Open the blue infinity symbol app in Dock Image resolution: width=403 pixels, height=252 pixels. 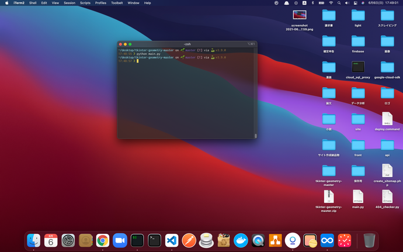click(x=327, y=240)
